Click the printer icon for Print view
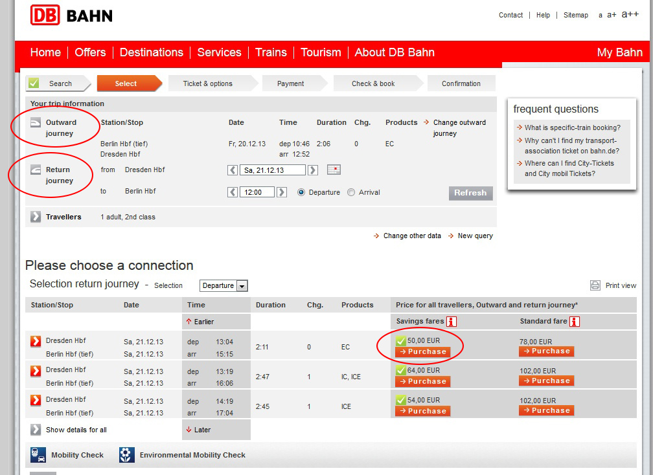Viewport: 653px width, 475px height. coord(595,285)
